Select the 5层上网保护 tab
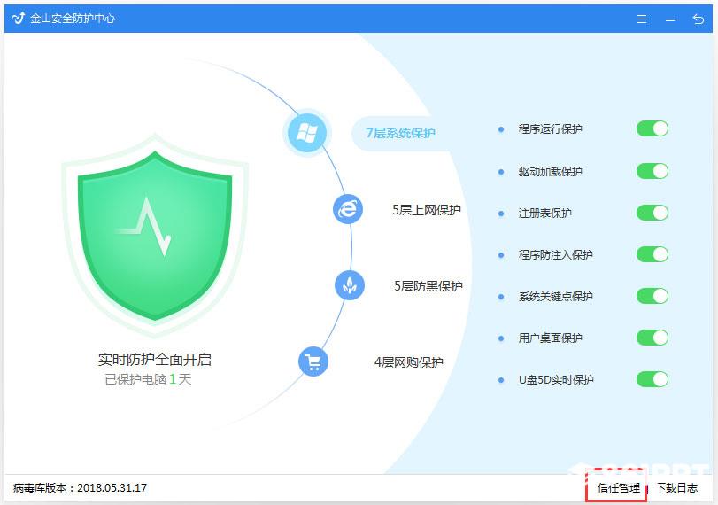The width and height of the screenshot is (718, 505). click(x=427, y=210)
